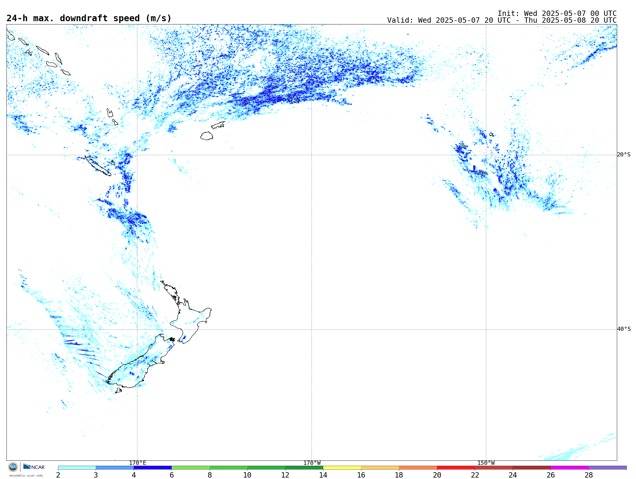This screenshot has height=479, width=636.
Task: Click the plot title '24-h max. downdraft speed'
Action: (89, 19)
